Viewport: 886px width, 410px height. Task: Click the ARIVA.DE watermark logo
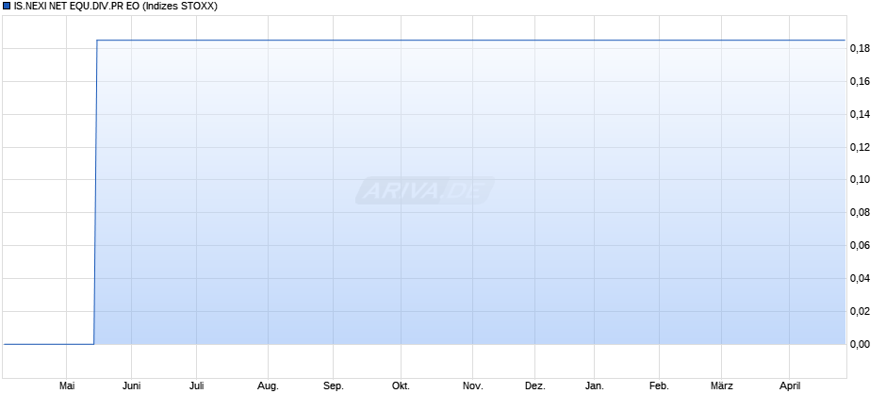[425, 190]
